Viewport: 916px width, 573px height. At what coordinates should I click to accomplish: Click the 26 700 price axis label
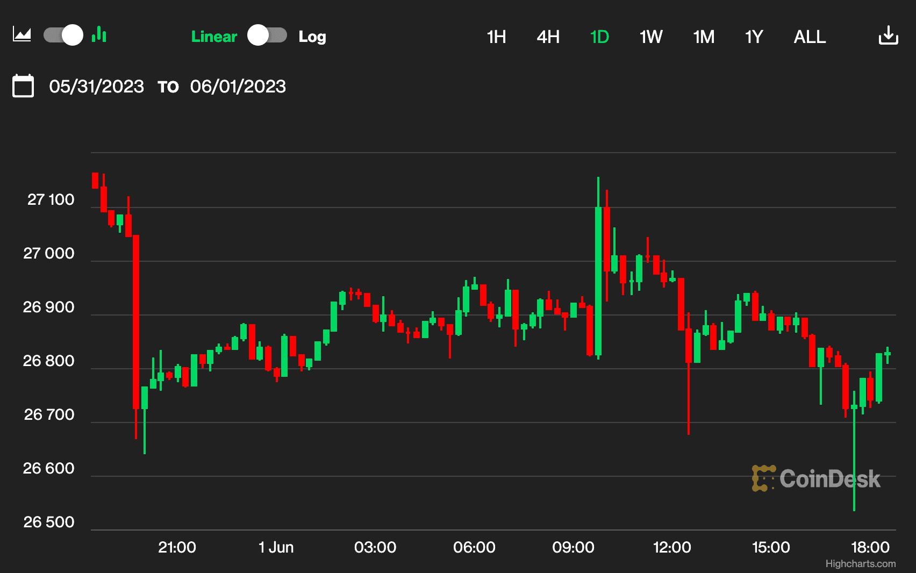(x=49, y=414)
